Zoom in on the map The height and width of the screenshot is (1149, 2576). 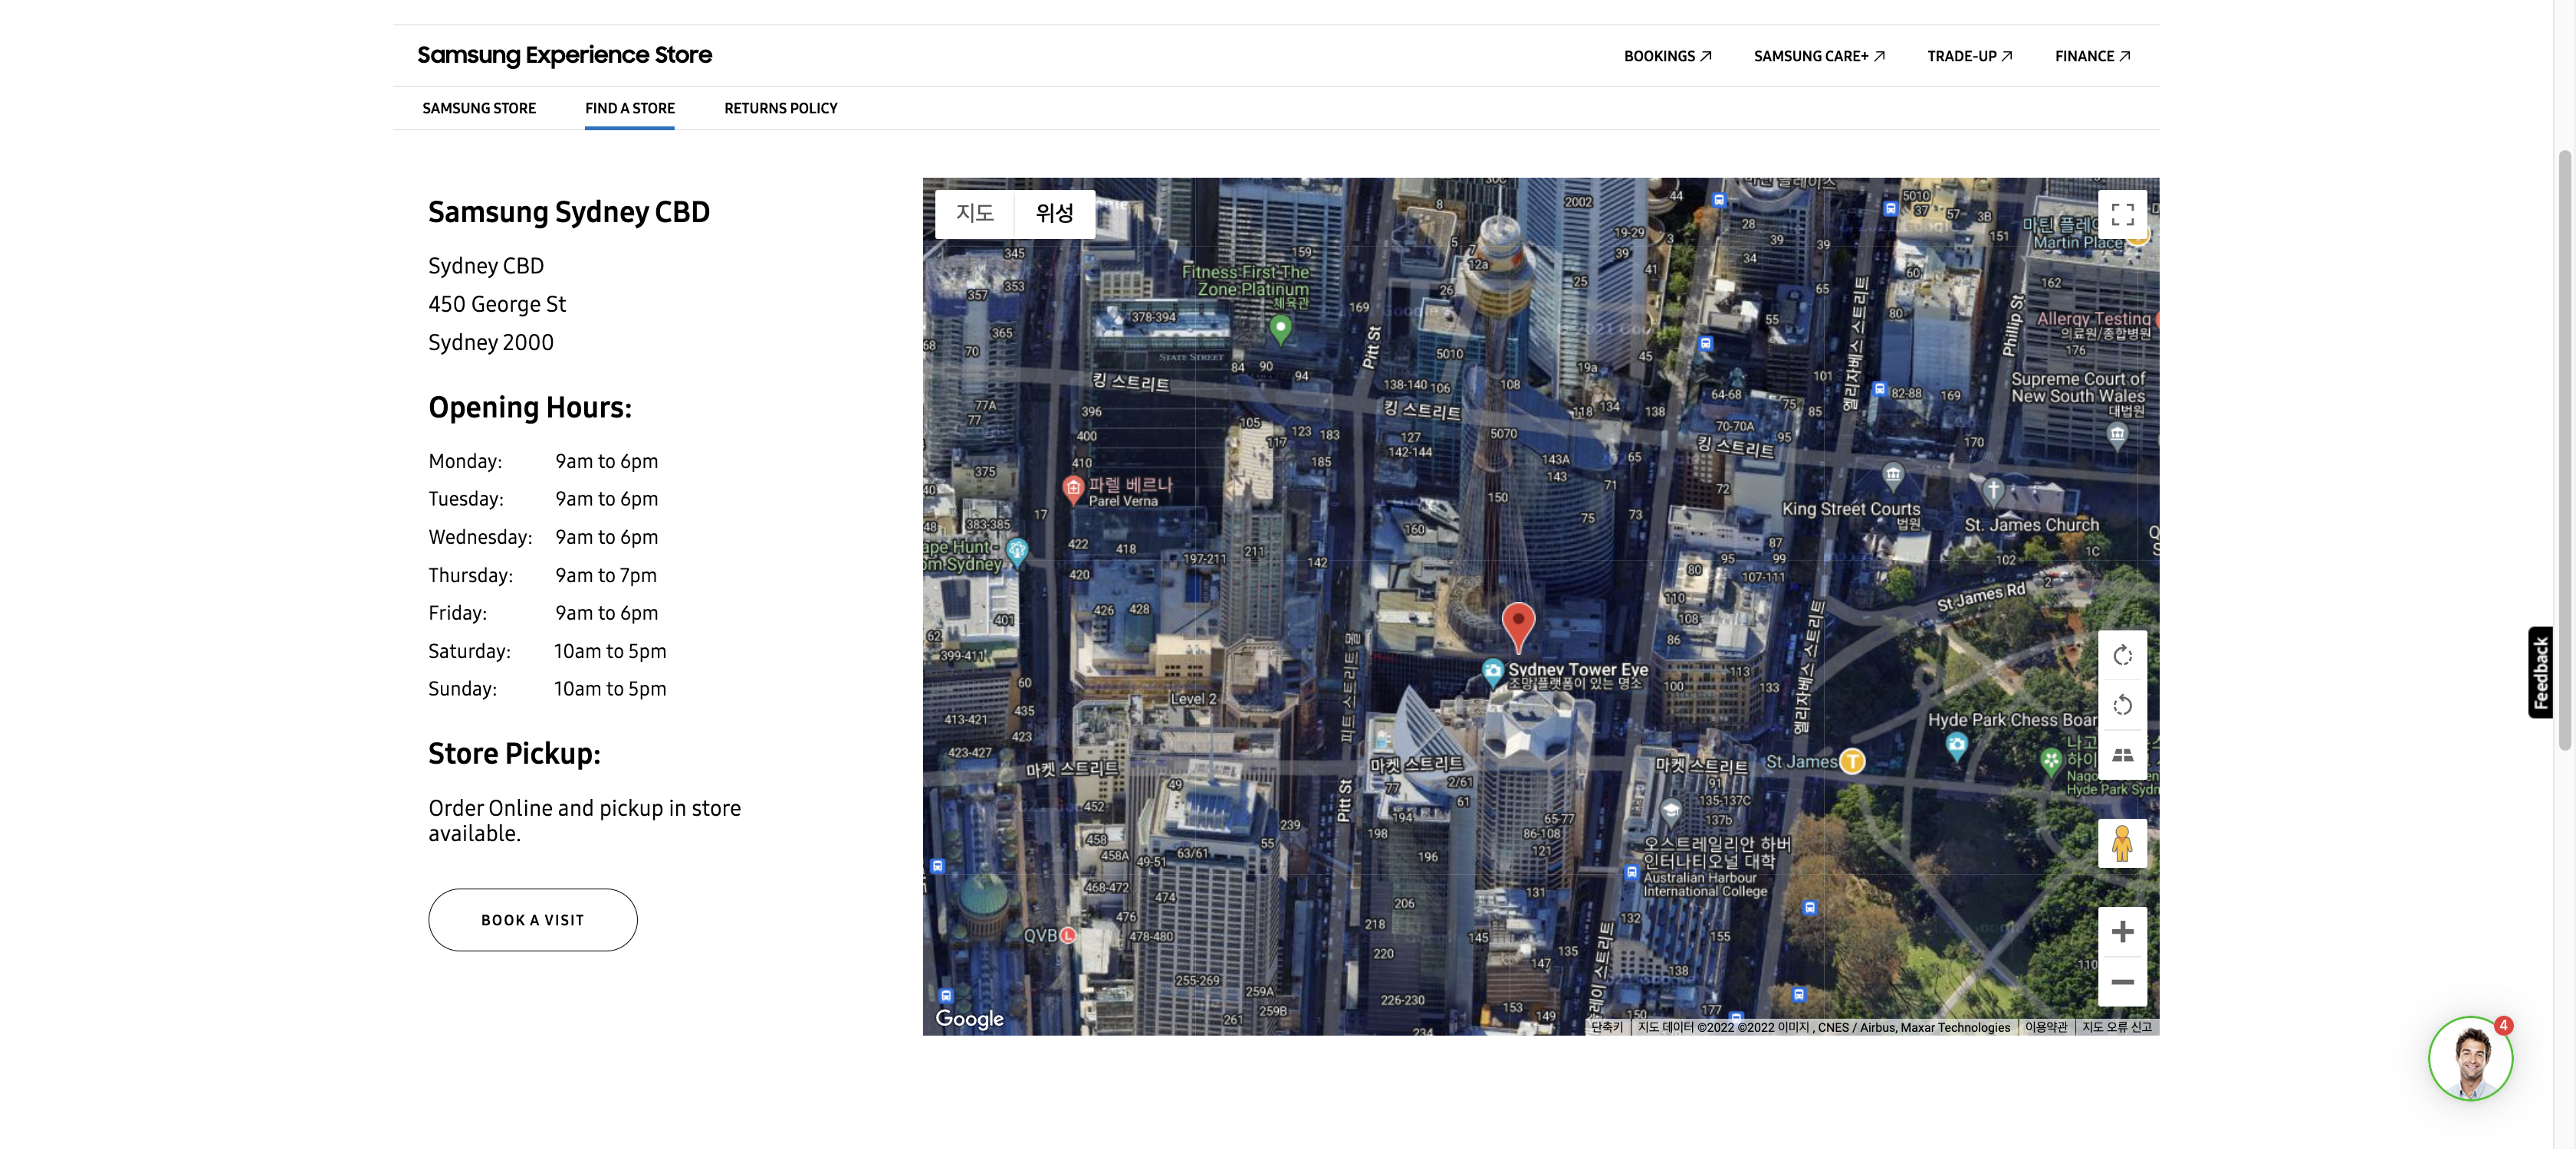click(x=2121, y=932)
